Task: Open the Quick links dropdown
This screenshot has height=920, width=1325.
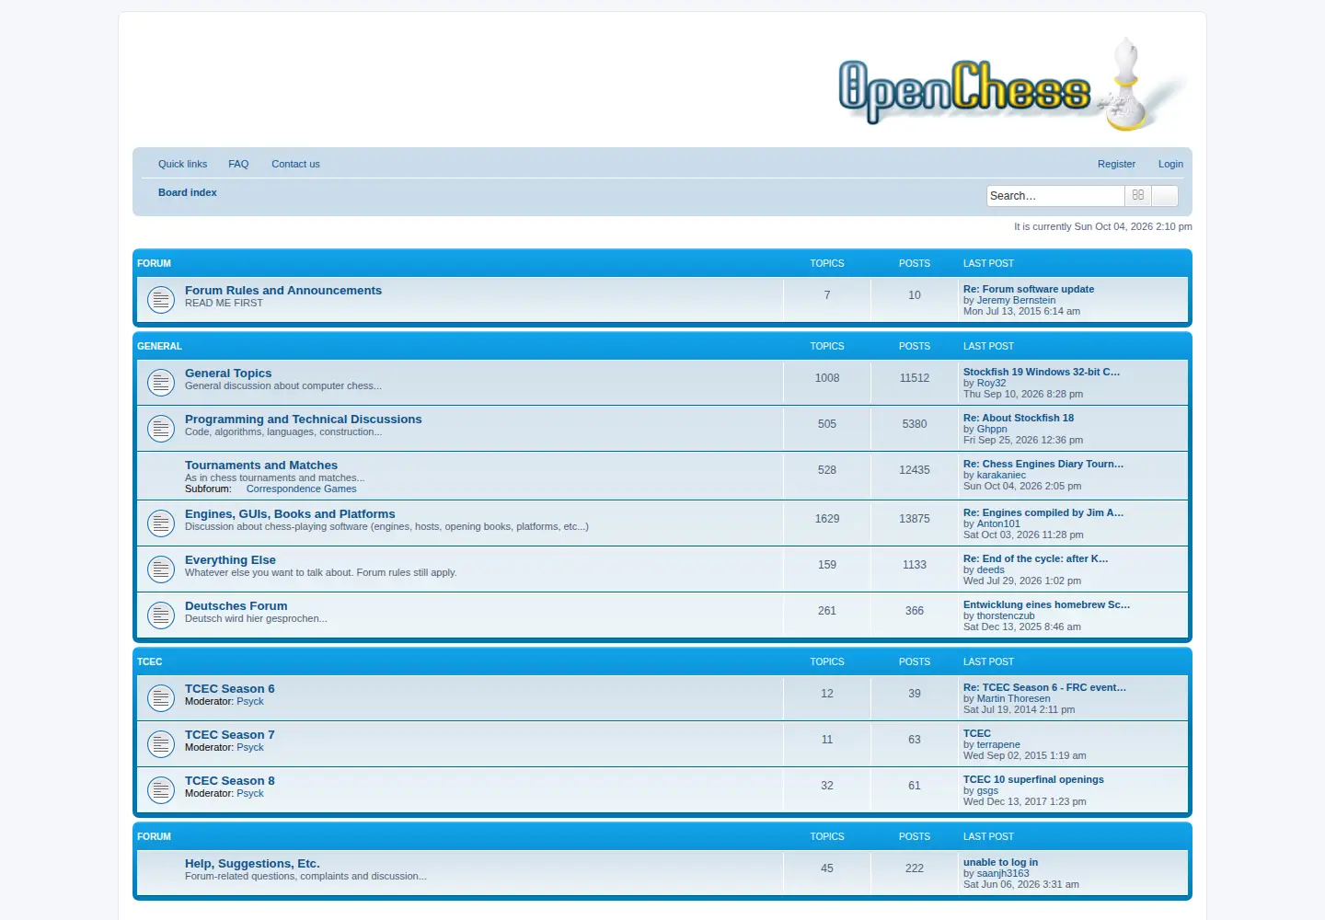Action: [182, 164]
